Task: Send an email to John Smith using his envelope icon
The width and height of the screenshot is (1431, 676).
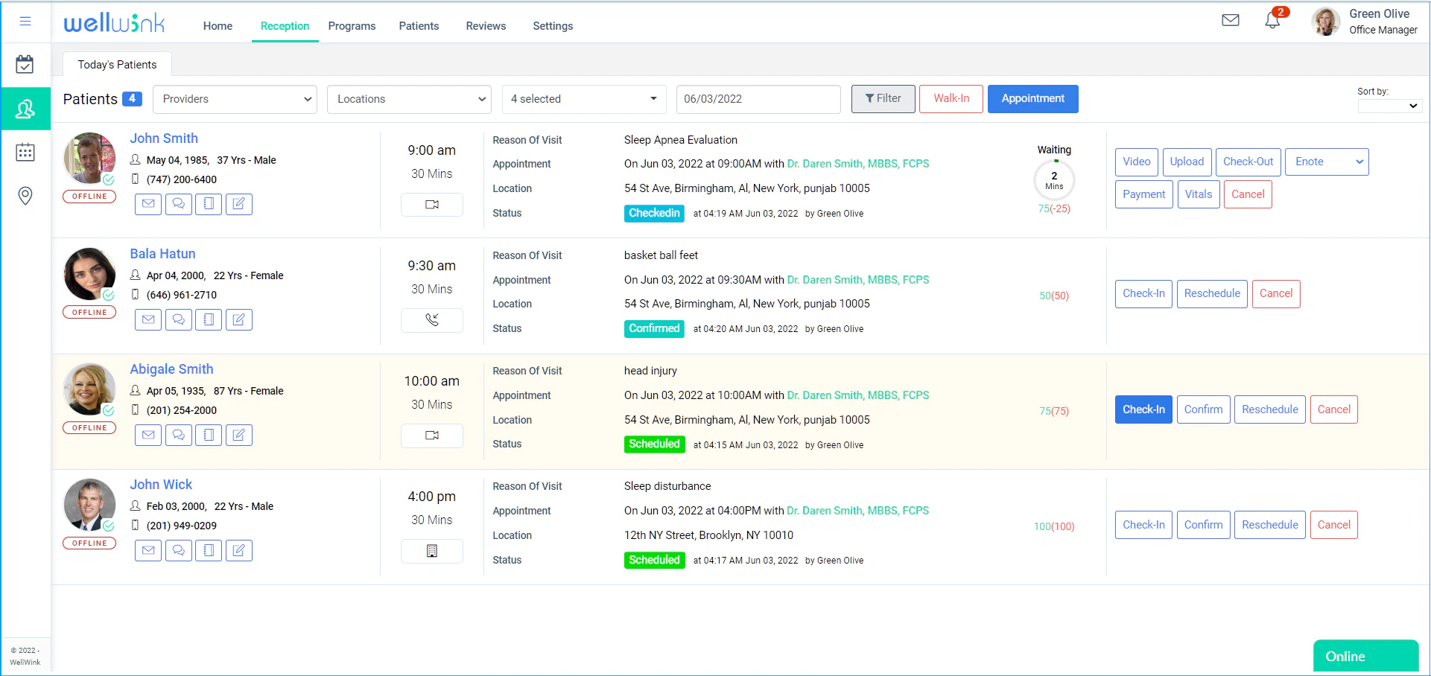Action: point(147,204)
